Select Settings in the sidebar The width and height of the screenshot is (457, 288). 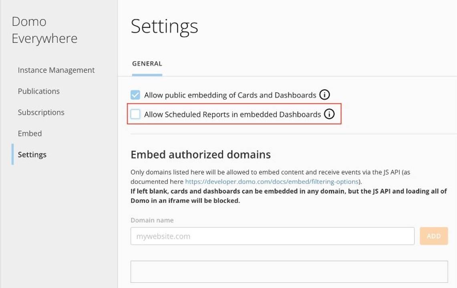[x=32, y=155]
